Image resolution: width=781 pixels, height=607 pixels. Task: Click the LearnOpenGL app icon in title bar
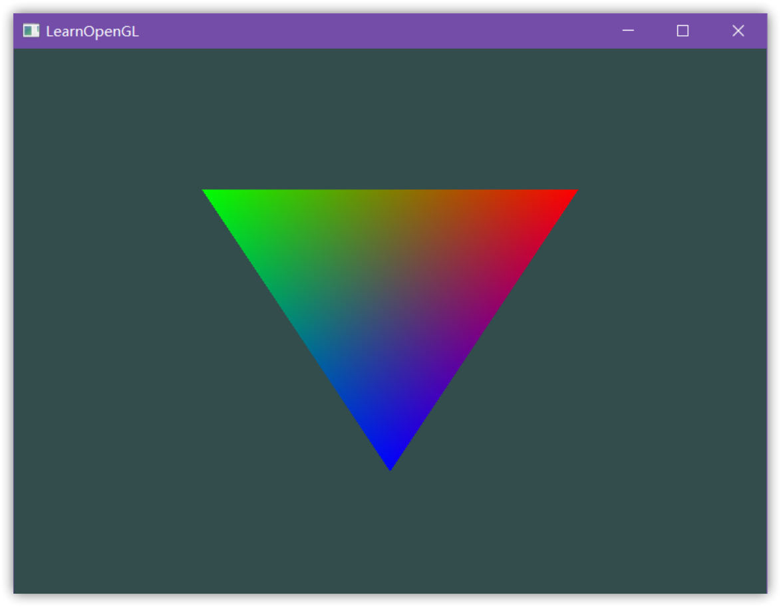tap(31, 31)
